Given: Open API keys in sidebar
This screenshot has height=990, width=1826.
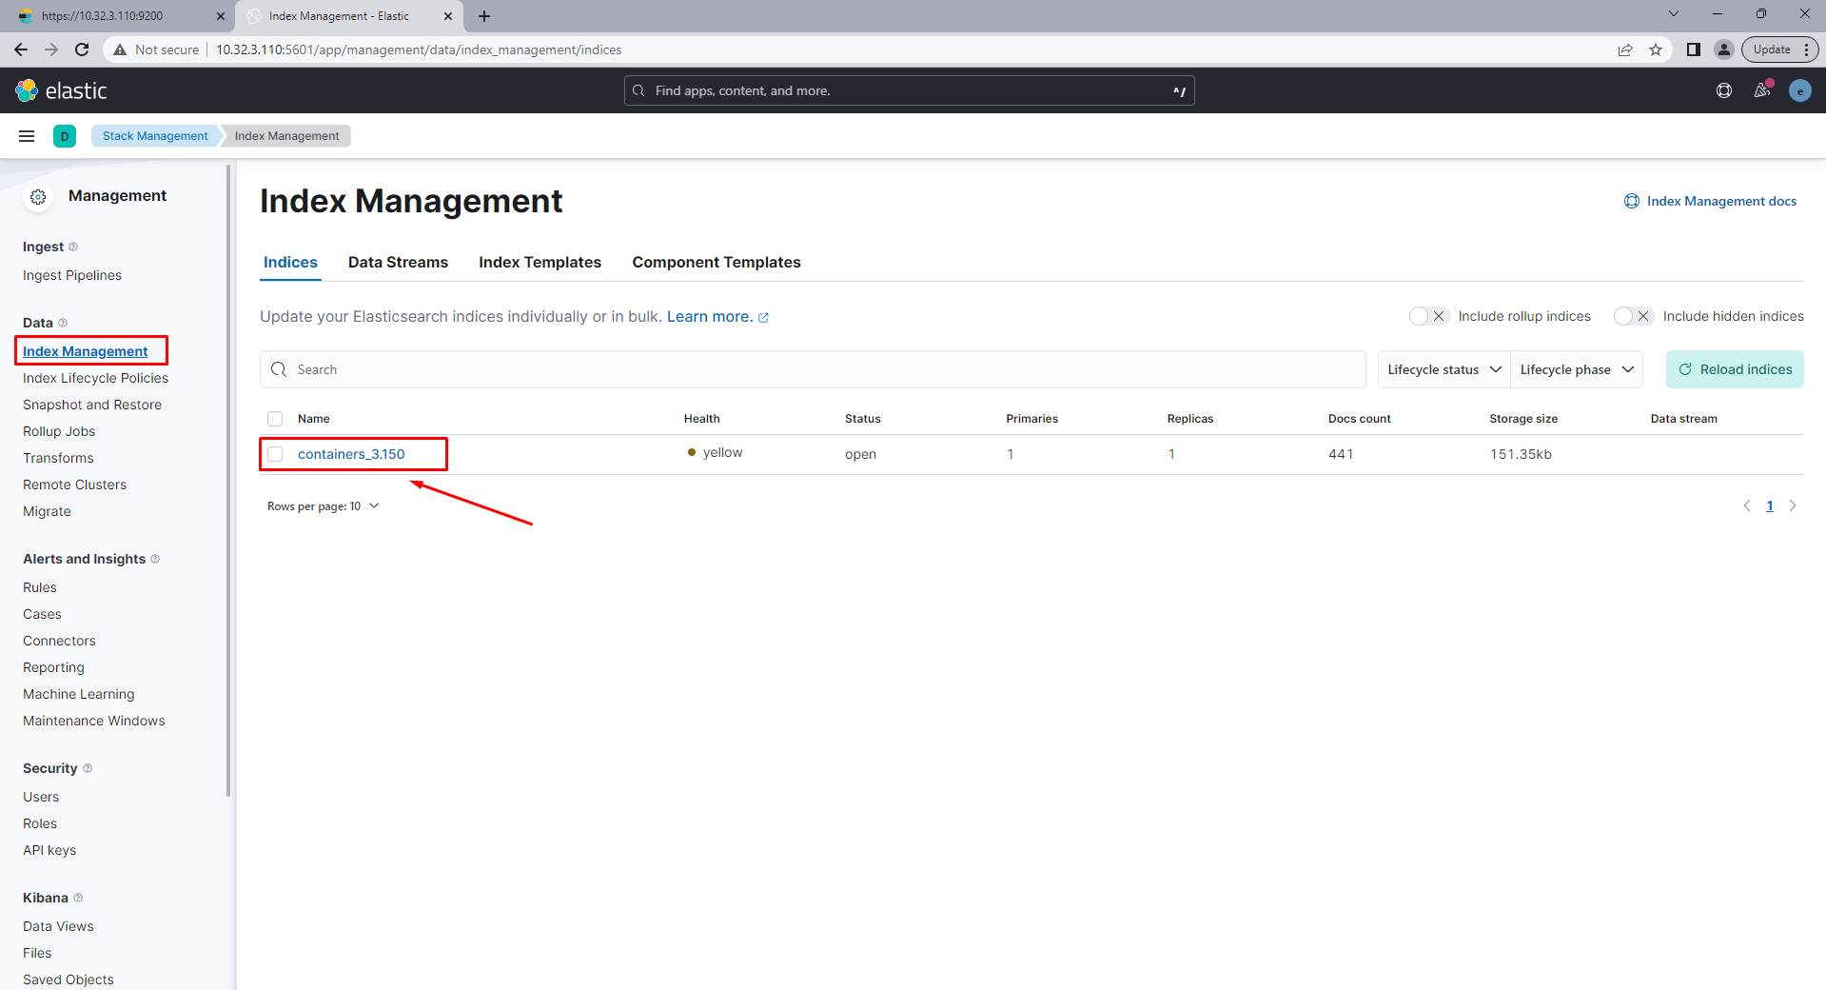Looking at the screenshot, I should pyautogui.click(x=49, y=850).
